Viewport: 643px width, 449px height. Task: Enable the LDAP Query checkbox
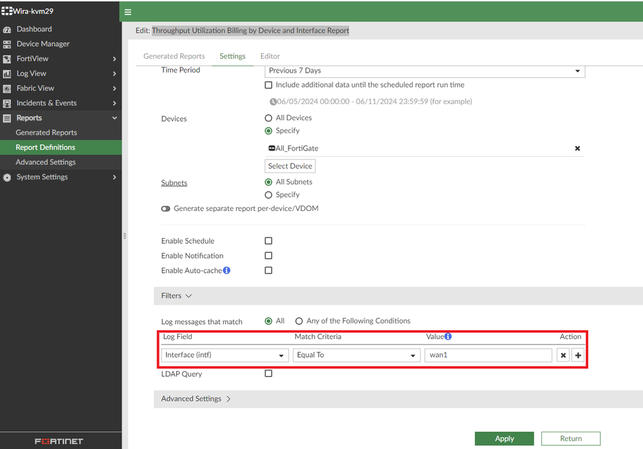[268, 374]
